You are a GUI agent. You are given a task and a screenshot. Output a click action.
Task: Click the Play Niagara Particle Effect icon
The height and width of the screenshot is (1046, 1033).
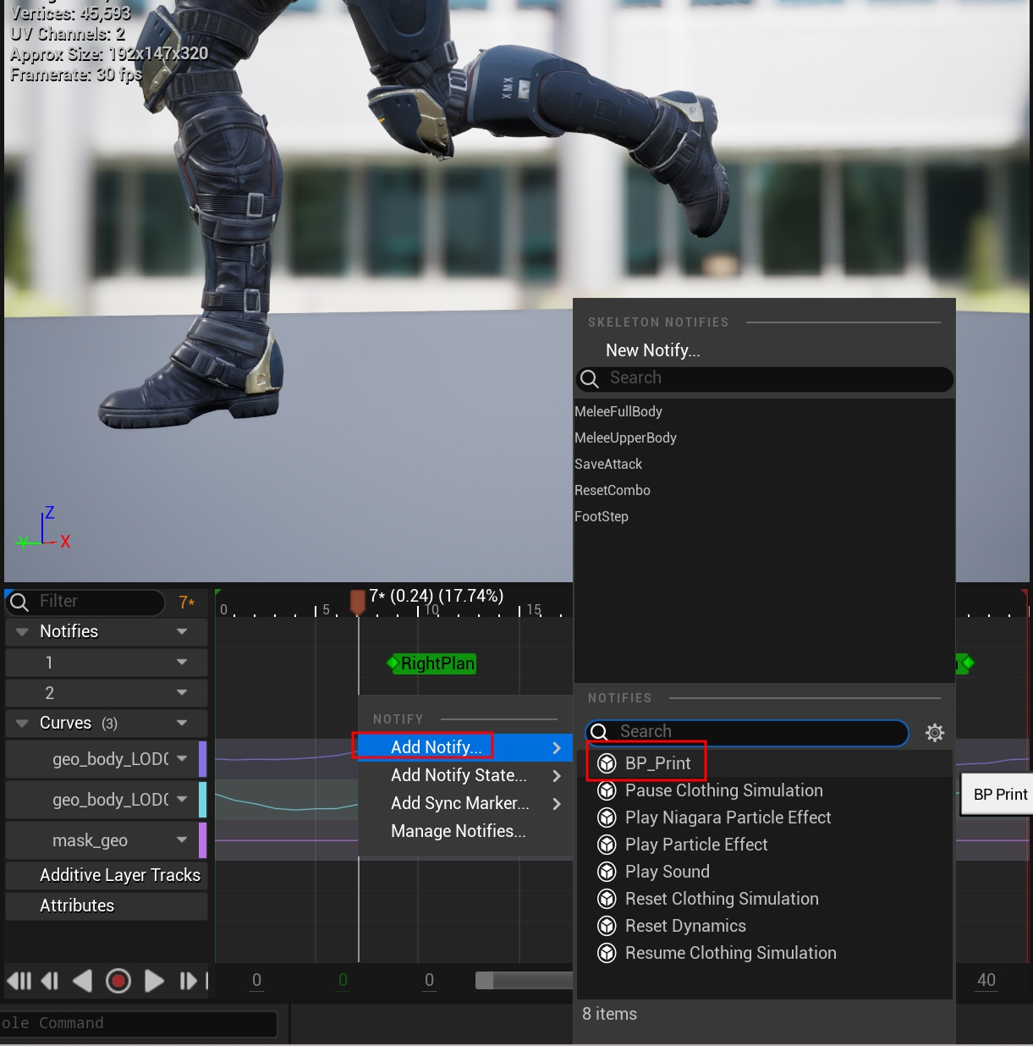[x=607, y=818]
